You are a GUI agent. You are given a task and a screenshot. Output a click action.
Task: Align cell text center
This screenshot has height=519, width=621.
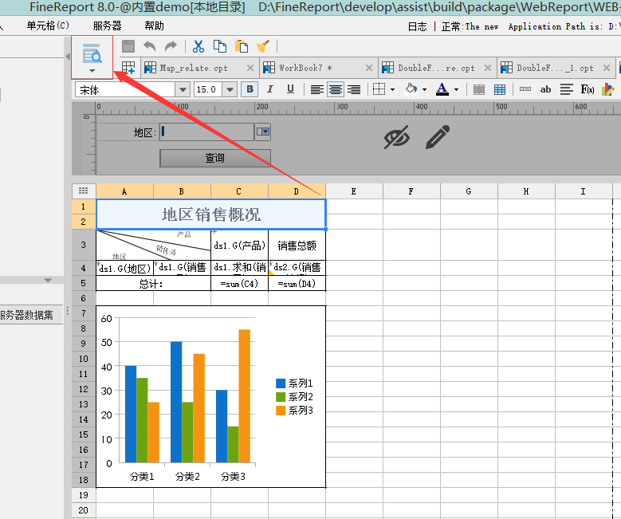(x=336, y=89)
